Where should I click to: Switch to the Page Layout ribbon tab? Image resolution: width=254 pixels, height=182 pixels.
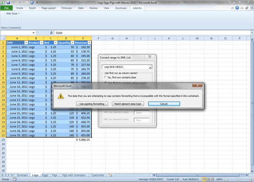[x=48, y=8]
